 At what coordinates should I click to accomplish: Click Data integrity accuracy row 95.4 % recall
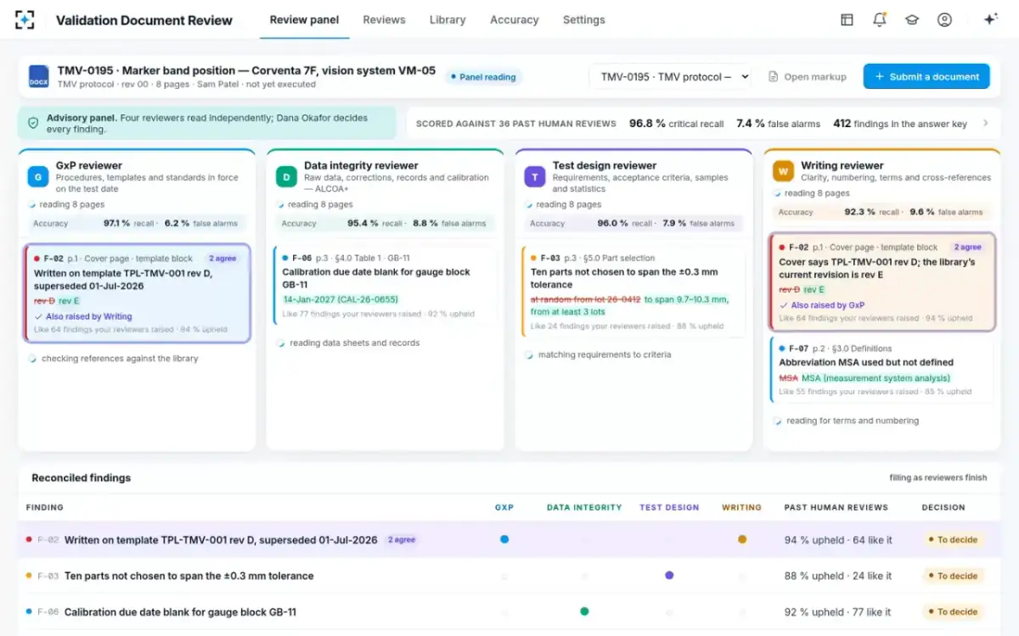pyautogui.click(x=385, y=224)
